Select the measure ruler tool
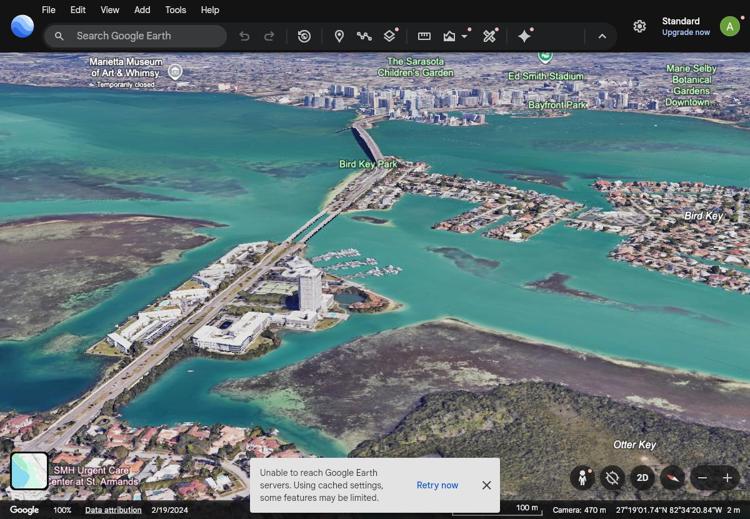This screenshot has width=750, height=519. (x=424, y=36)
